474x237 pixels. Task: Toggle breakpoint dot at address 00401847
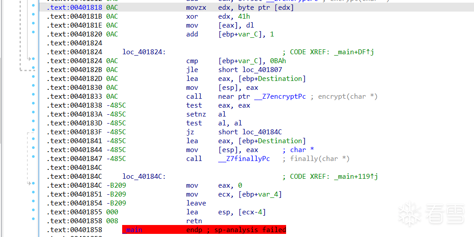pyautogui.click(x=33, y=157)
